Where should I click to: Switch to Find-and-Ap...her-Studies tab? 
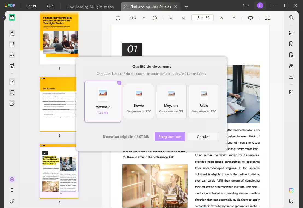(x=150, y=7)
